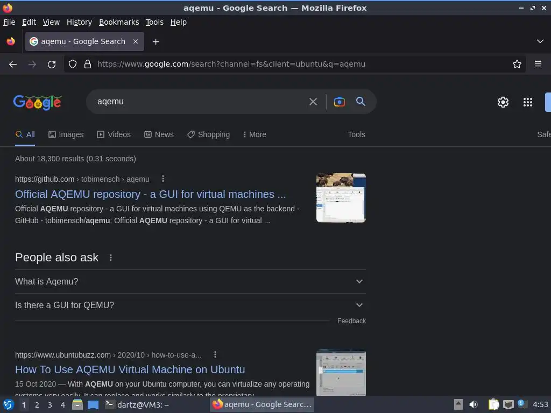Open the Firefox View pinned icon
Screen dimensions: 551x413
[11, 41]
